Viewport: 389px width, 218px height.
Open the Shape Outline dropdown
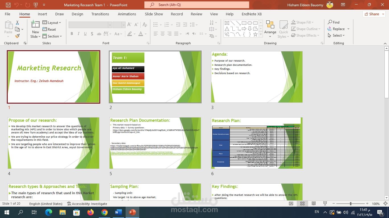306,29
